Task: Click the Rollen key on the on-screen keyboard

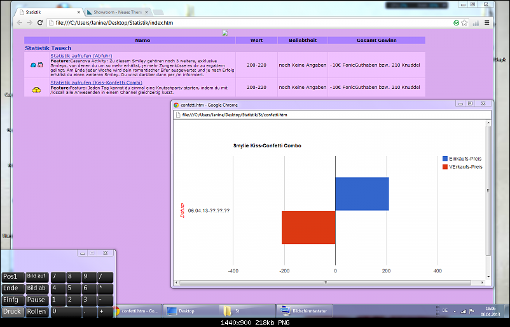Action: point(37,312)
